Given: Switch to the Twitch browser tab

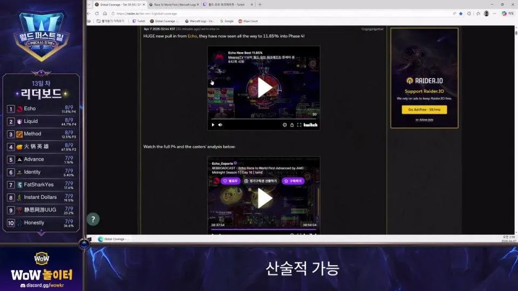Looking at the screenshot, I should pyautogui.click(x=227, y=5).
